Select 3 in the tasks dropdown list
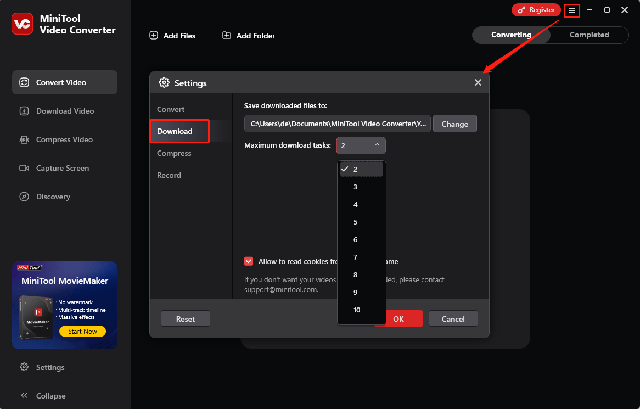The width and height of the screenshot is (640, 409). 362,187
